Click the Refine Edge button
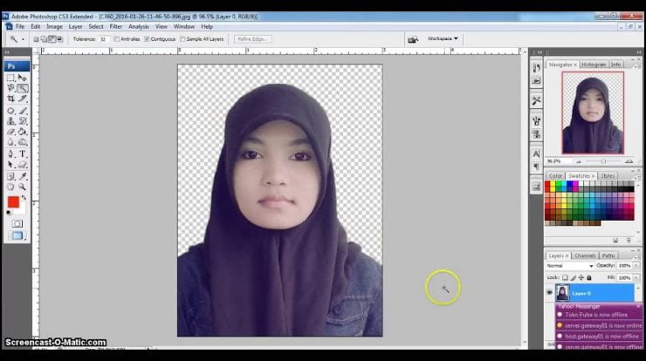The width and height of the screenshot is (646, 361). coord(253,38)
